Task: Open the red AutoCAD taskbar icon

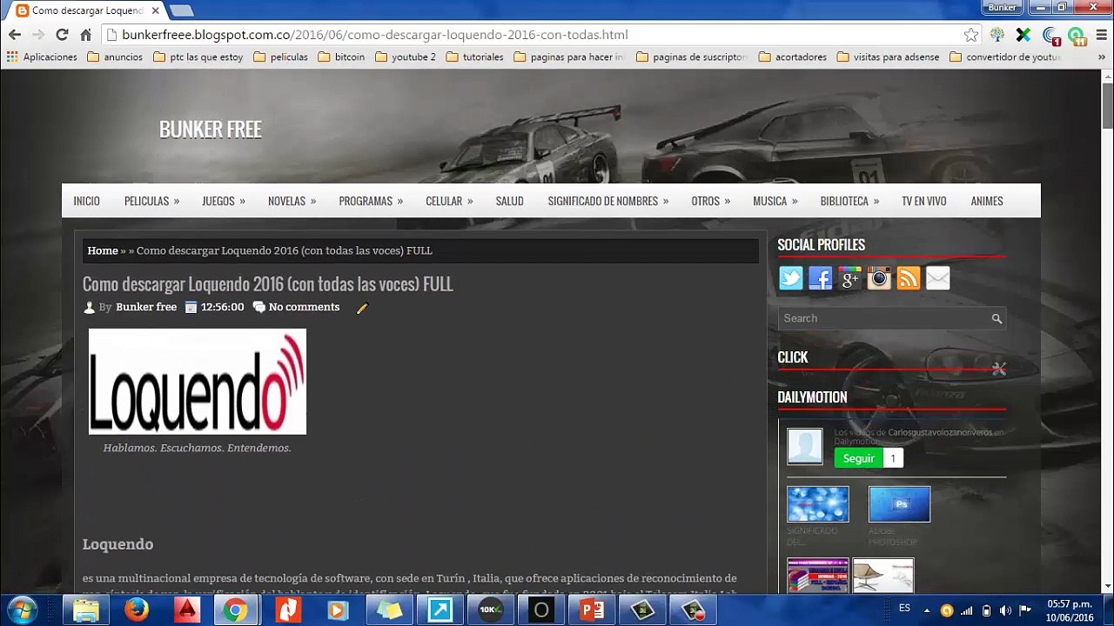Action: pyautogui.click(x=187, y=610)
